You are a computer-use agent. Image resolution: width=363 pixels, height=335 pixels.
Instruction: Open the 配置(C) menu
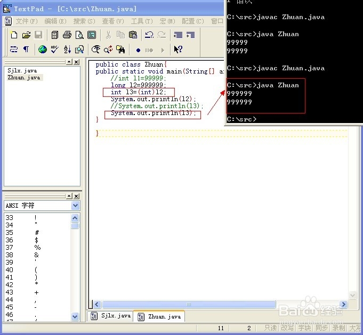coord(193,21)
